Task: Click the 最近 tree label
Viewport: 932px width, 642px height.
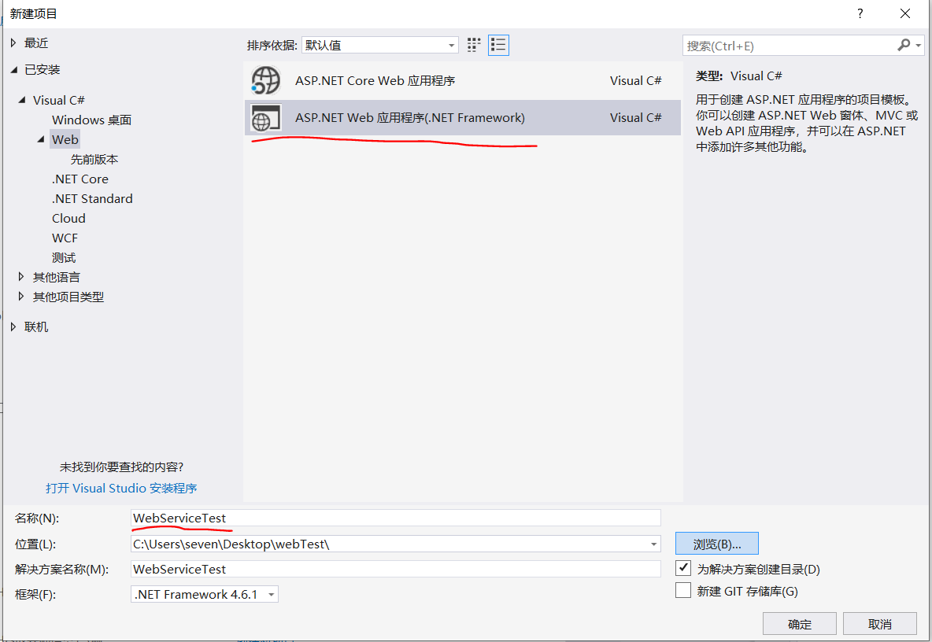Action: tap(36, 42)
